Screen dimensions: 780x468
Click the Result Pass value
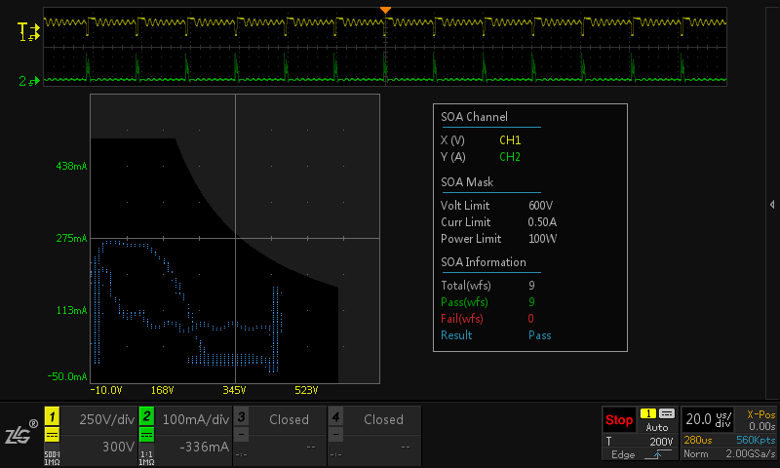coord(540,335)
